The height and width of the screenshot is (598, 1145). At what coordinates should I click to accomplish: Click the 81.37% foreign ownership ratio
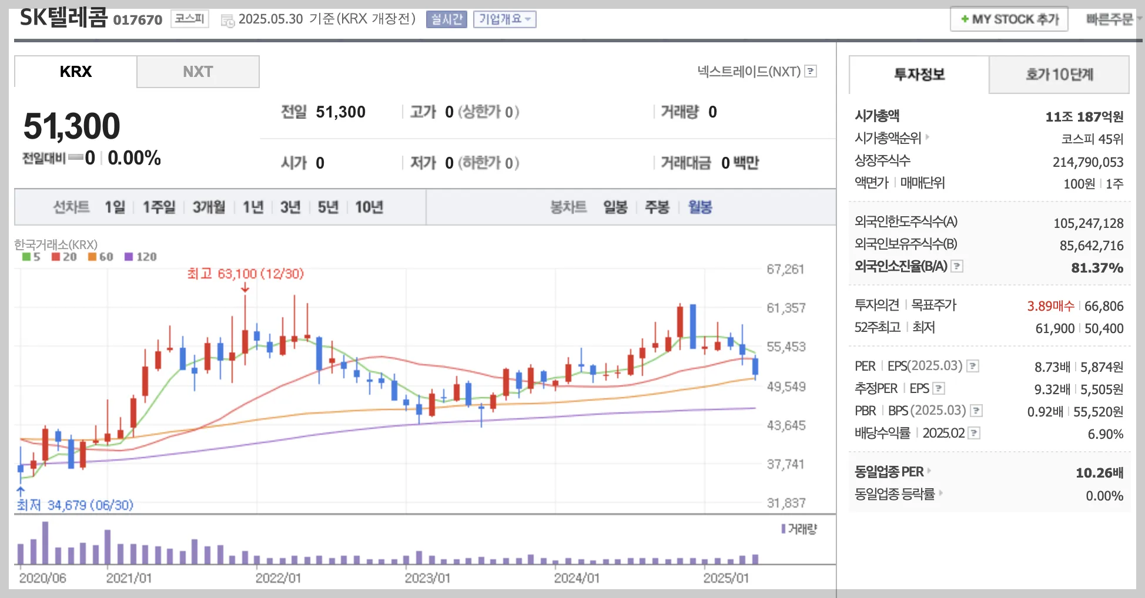pyautogui.click(x=1097, y=268)
